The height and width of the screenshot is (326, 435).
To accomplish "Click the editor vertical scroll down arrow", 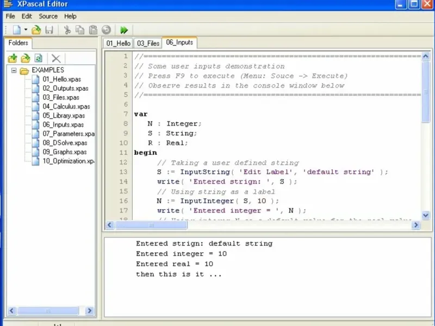I will [426, 215].
